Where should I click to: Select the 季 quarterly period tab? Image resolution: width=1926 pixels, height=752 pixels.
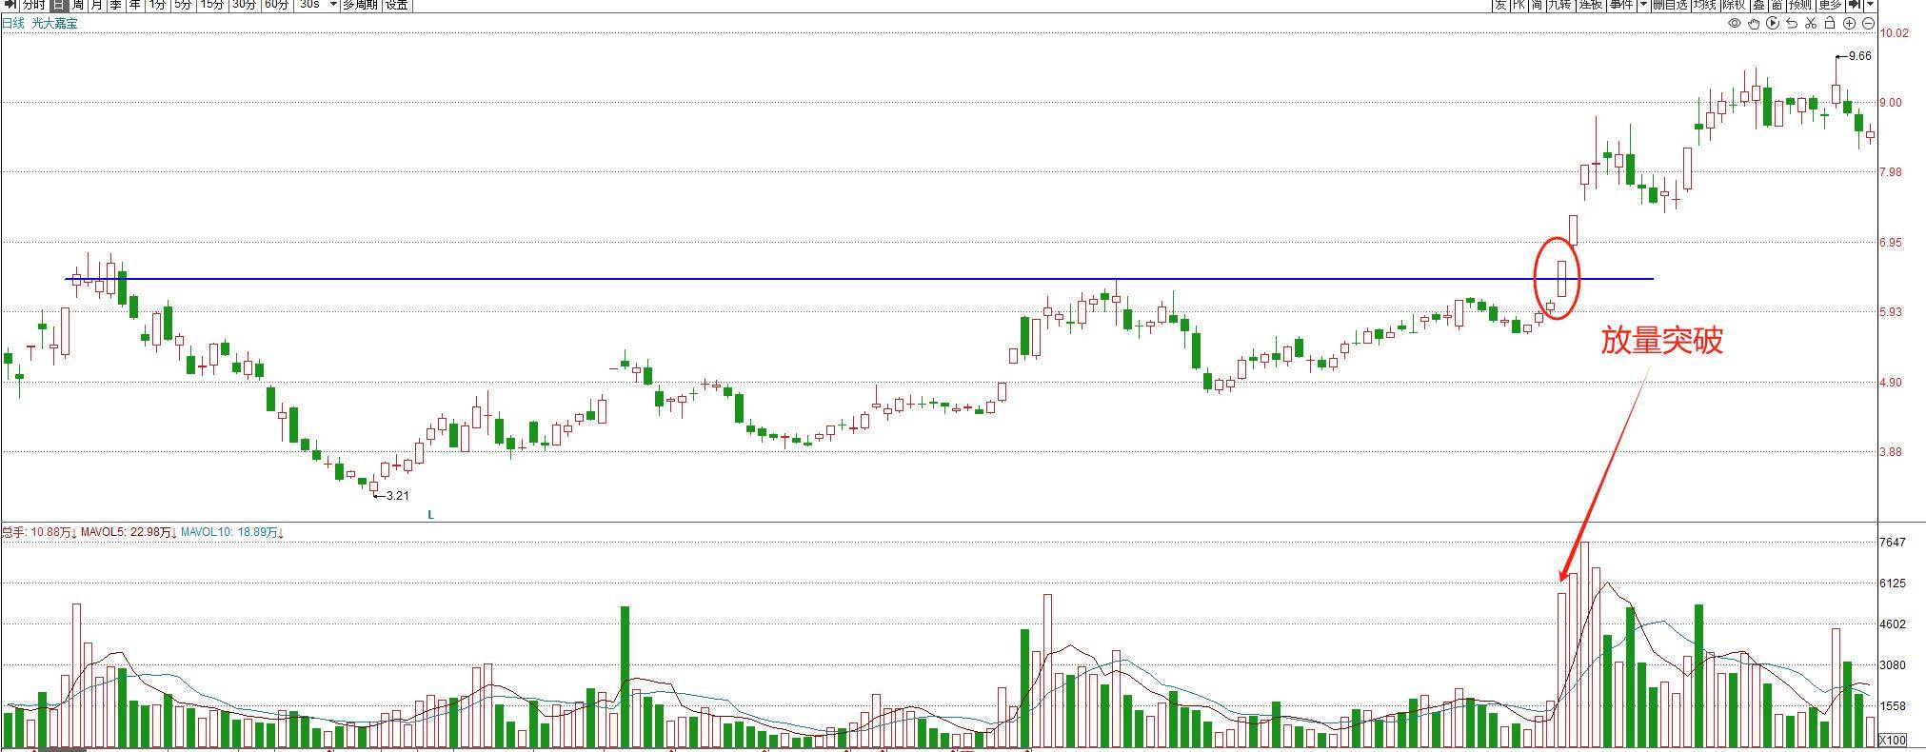tap(116, 5)
